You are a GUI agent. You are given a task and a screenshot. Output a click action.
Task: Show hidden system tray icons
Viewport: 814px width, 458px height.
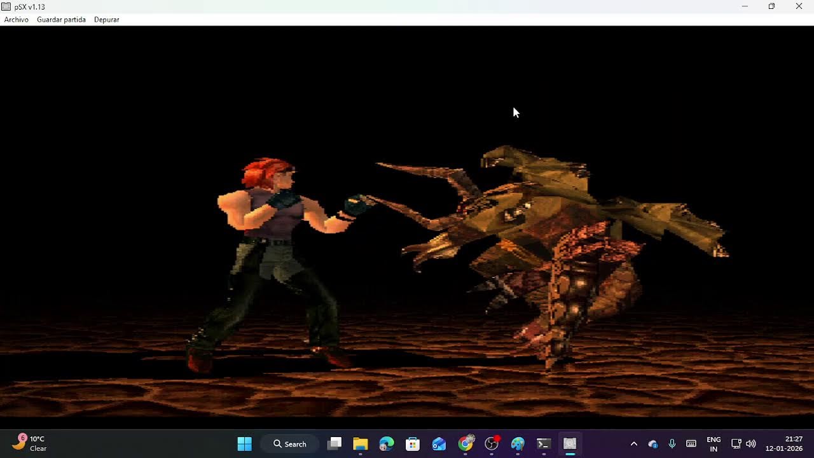pos(633,444)
